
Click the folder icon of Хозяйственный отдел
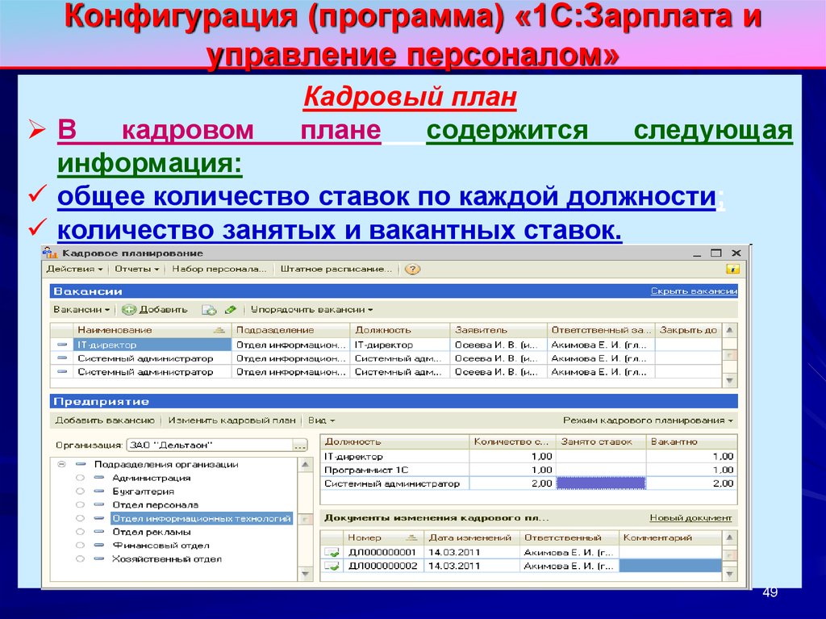(x=99, y=559)
